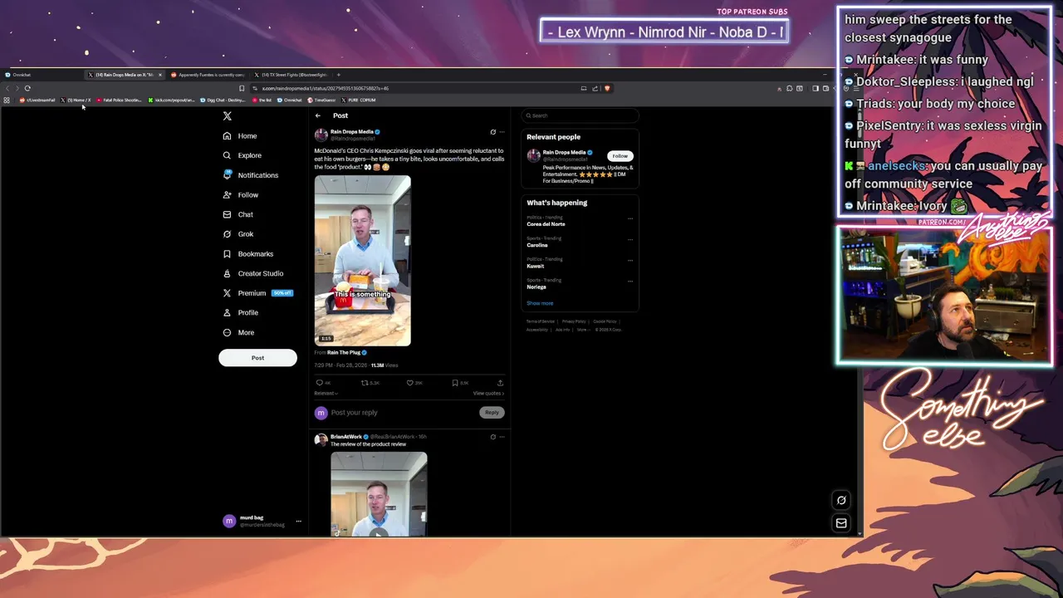This screenshot has width=1063, height=598.
Task: Open the Explore page
Action: tap(242, 155)
